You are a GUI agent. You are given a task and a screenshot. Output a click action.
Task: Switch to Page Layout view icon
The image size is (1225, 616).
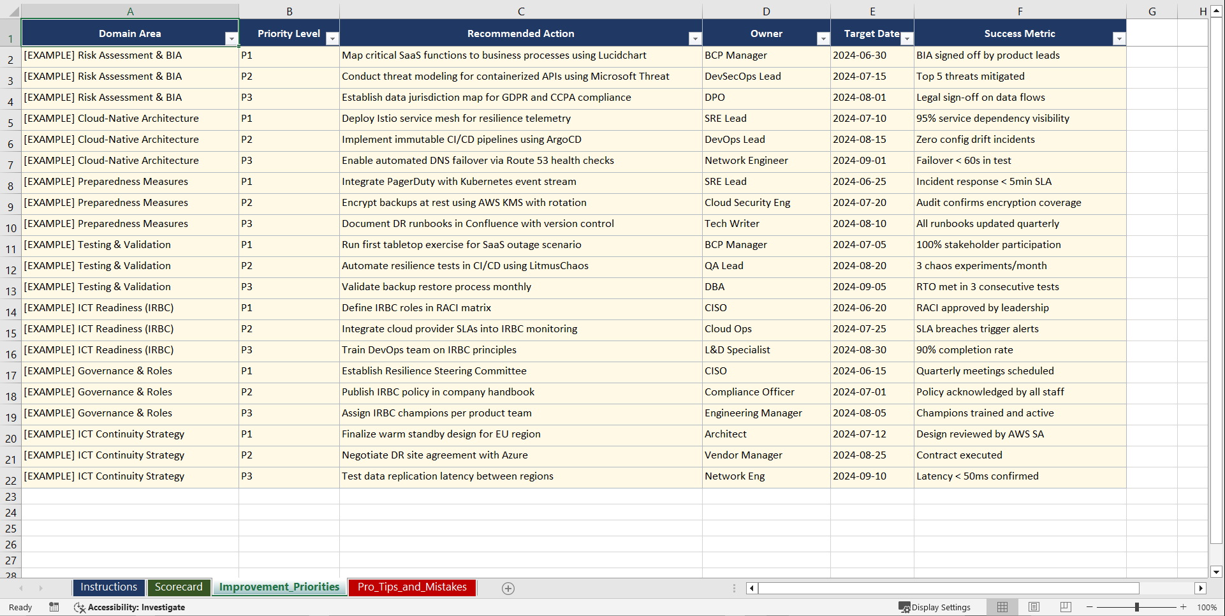pyautogui.click(x=1034, y=607)
